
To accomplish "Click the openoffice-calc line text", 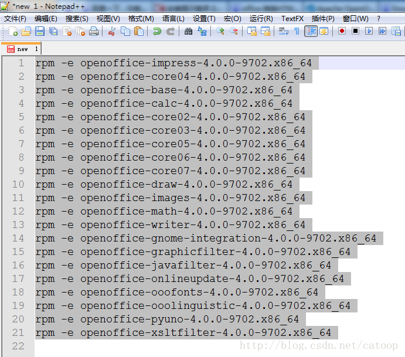I will point(164,103).
